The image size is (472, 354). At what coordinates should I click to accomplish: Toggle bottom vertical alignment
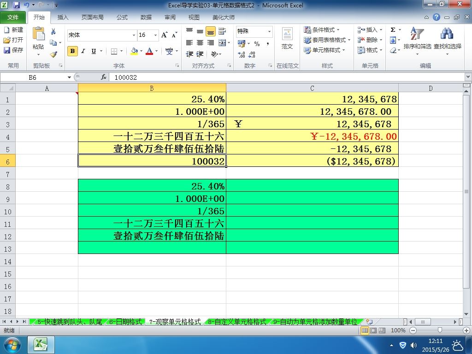tap(211, 31)
